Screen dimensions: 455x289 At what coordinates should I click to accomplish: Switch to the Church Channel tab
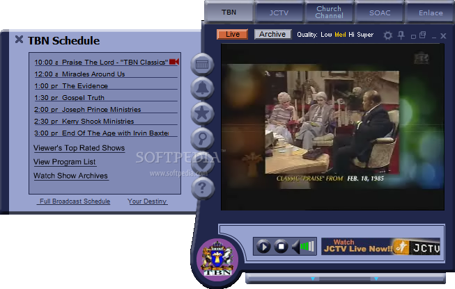[329, 12]
